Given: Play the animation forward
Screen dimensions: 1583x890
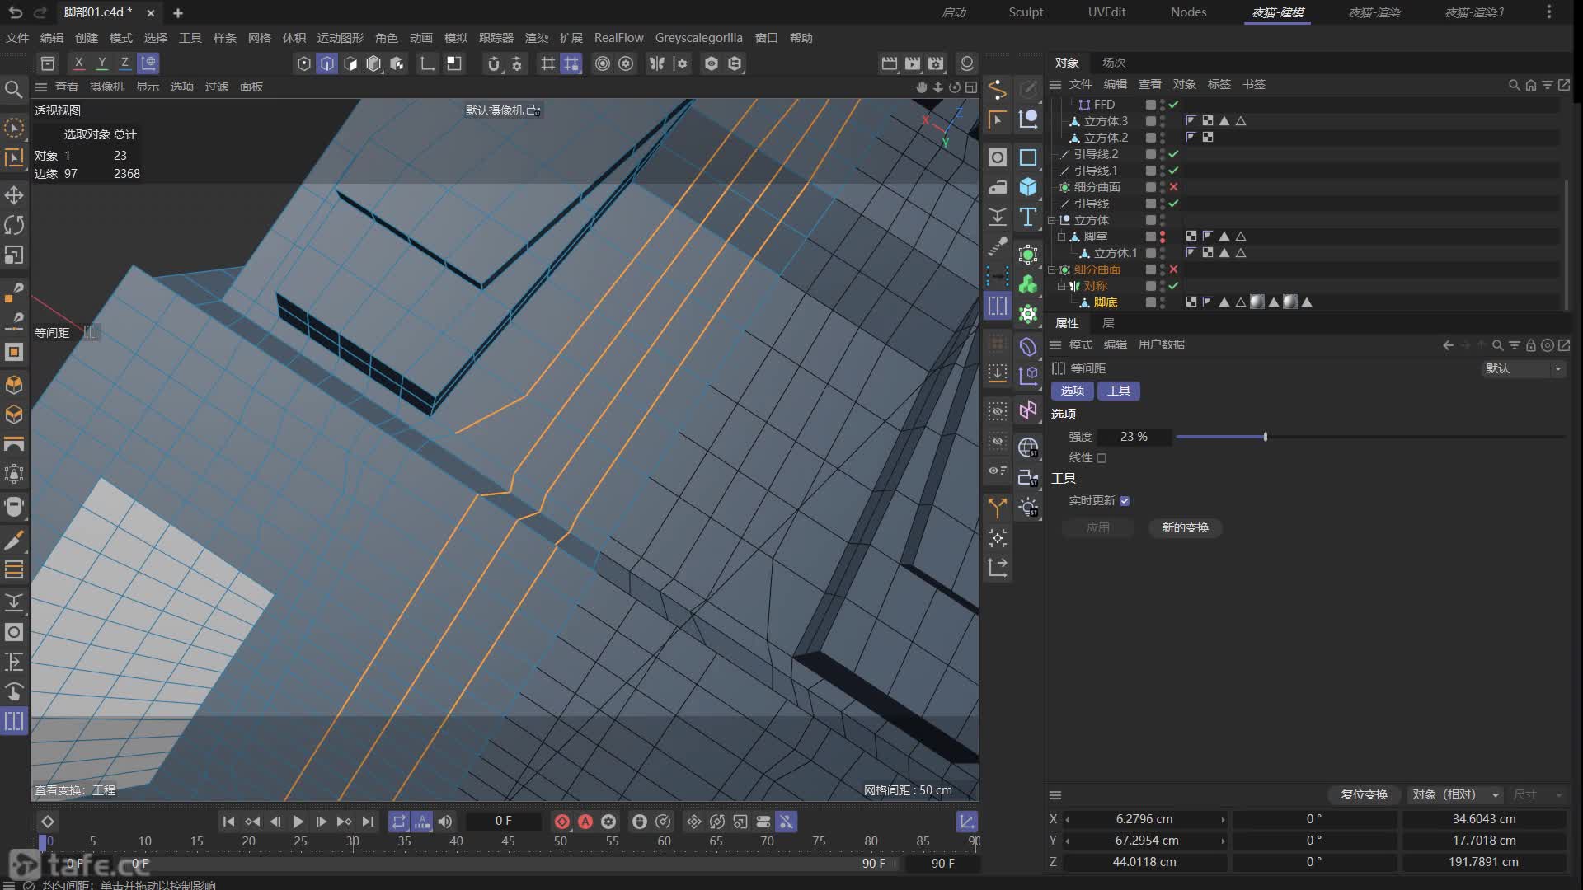Looking at the screenshot, I should click(298, 822).
